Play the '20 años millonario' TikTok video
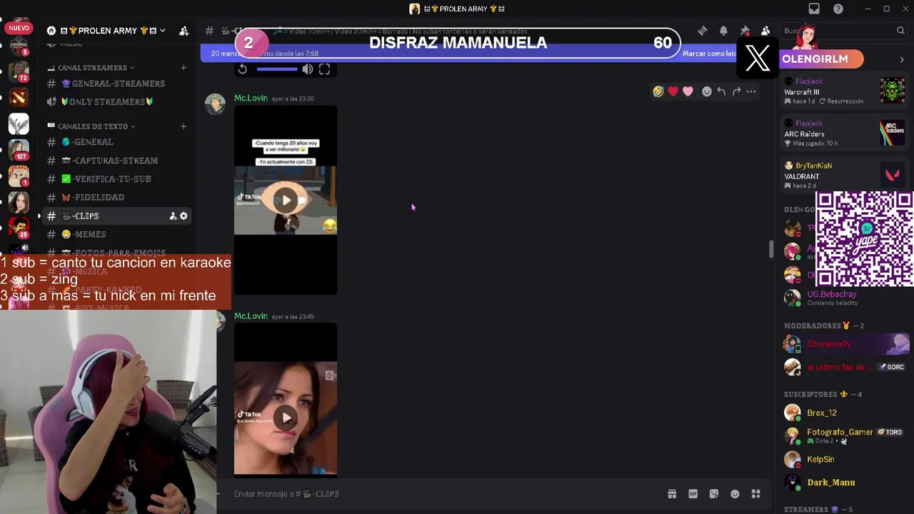The width and height of the screenshot is (914, 514). [286, 200]
